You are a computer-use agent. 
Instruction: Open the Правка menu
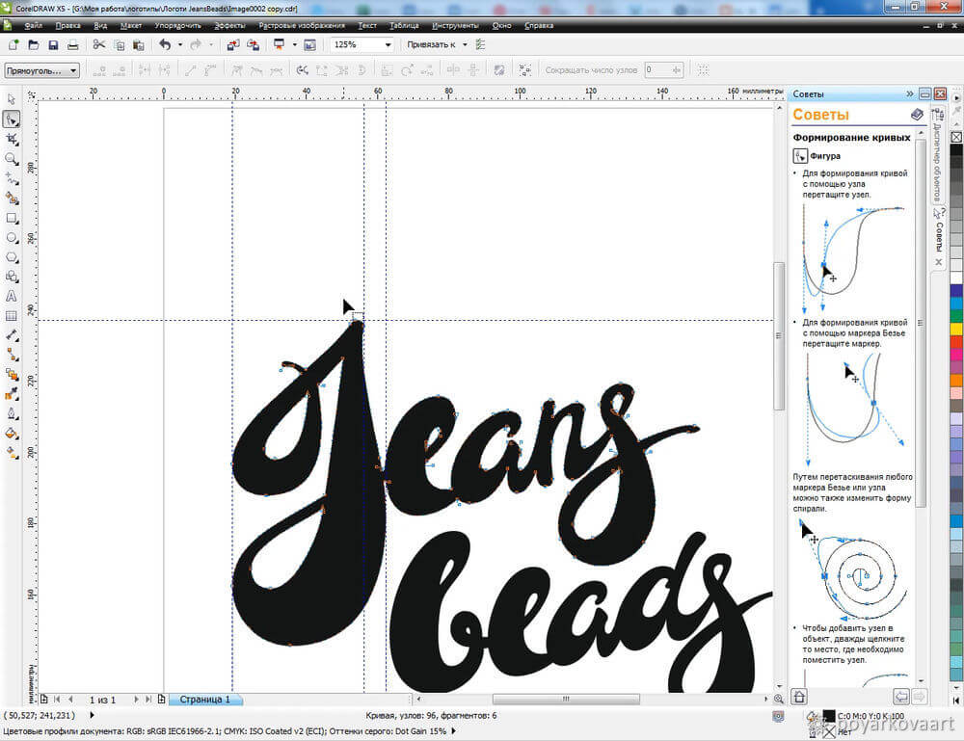tap(67, 26)
